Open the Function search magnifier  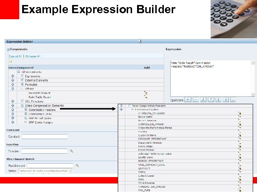coord(71,151)
